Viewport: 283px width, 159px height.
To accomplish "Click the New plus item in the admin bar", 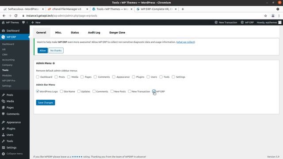I will point(36,23).
